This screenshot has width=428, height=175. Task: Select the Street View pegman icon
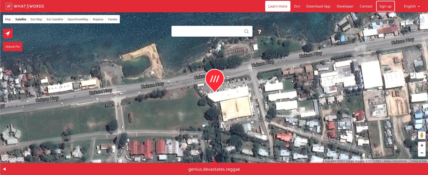422,135
